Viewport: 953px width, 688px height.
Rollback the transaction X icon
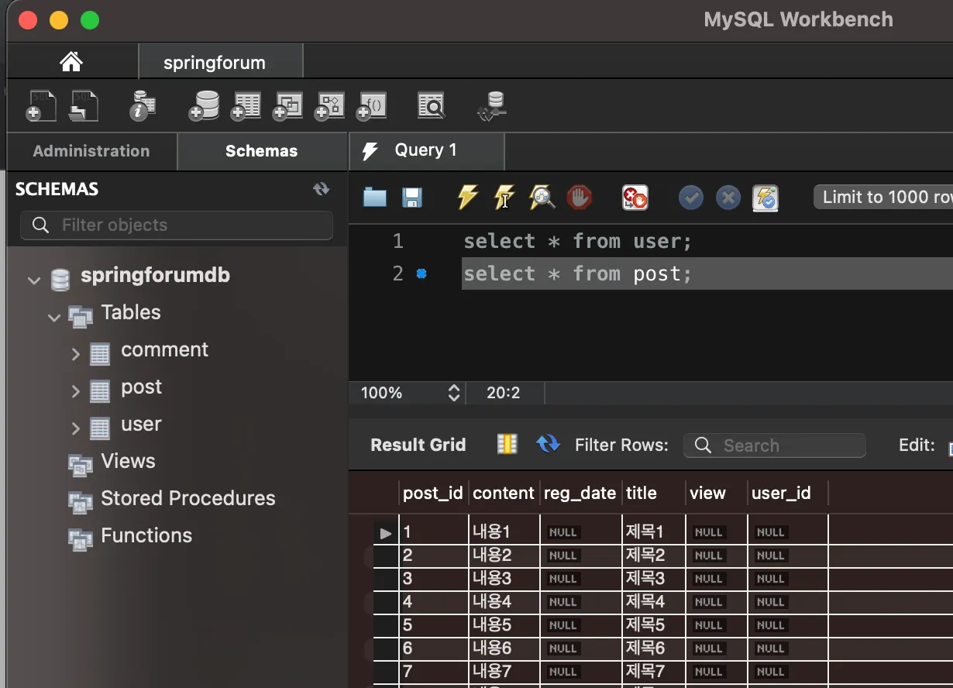point(728,198)
